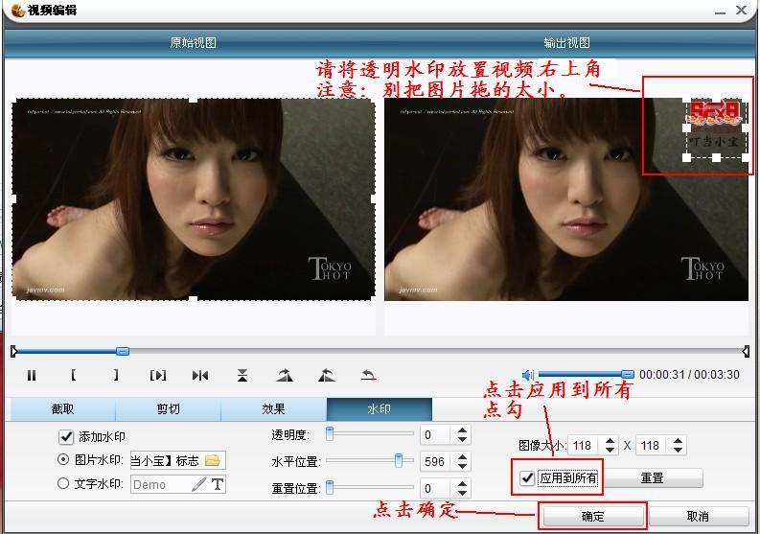The width and height of the screenshot is (760, 534).
Task: Switch to the 截取 tab
Action: (62, 409)
